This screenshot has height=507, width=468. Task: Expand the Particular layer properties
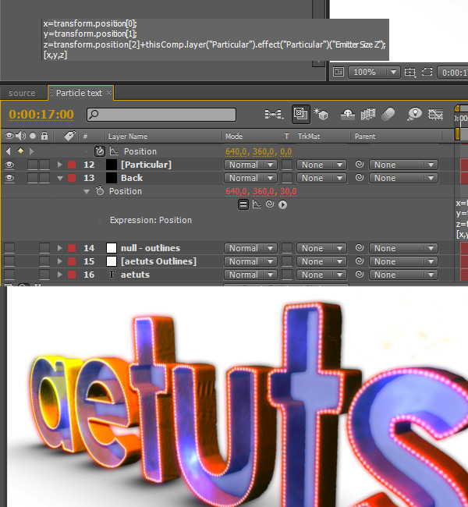59,165
